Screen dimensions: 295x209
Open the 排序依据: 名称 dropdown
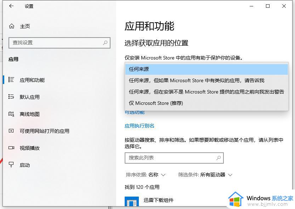(146, 175)
